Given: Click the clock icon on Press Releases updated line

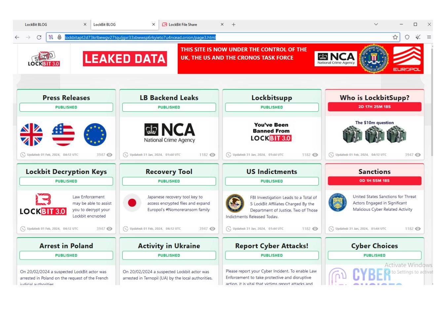Looking at the screenshot, I should 23,155.
